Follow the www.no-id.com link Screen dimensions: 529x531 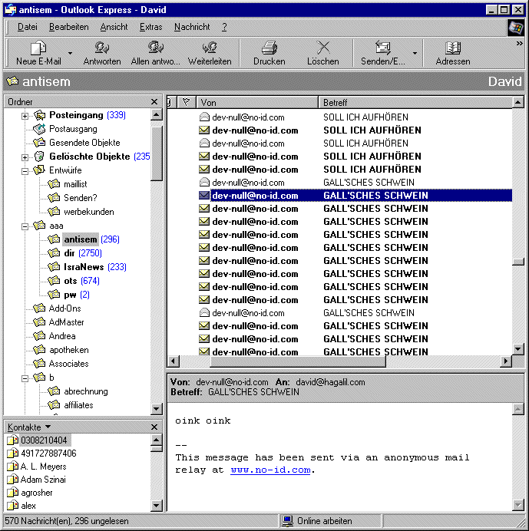click(270, 470)
